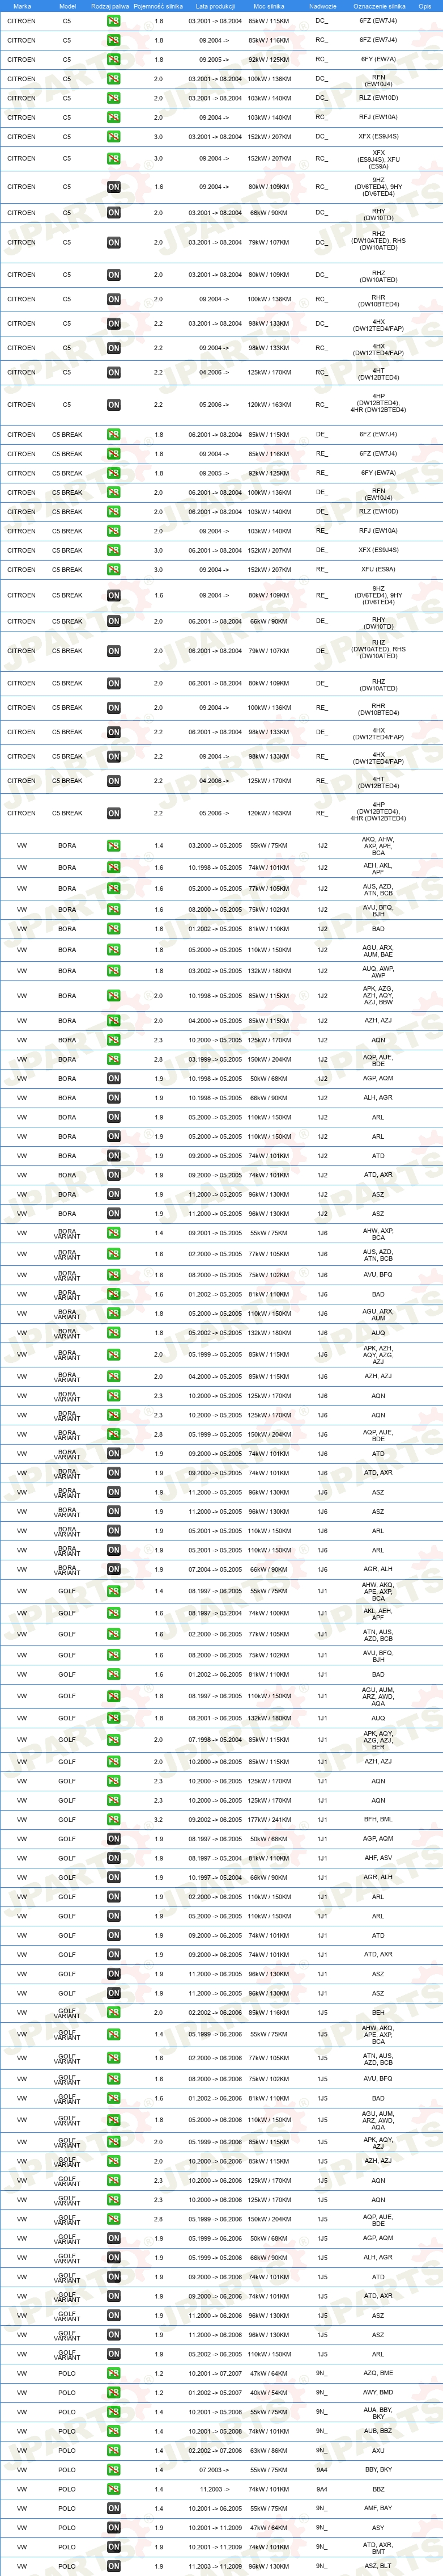The width and height of the screenshot is (443, 2576).
Task: Click the Moc silnika column header
Action: tap(269, 6)
